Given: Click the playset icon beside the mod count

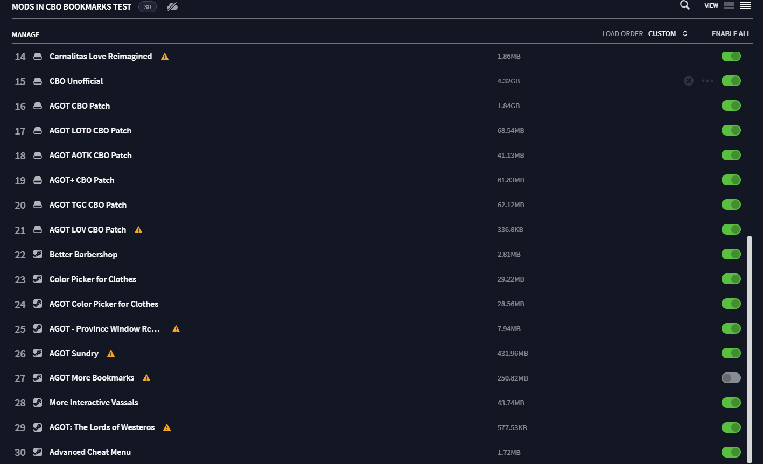Looking at the screenshot, I should tap(172, 6).
